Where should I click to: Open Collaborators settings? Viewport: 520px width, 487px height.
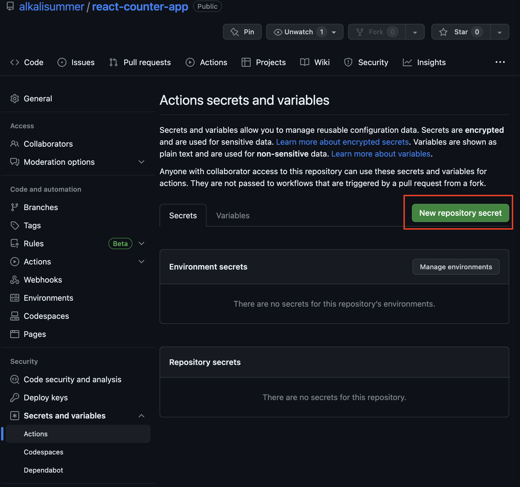click(78, 144)
